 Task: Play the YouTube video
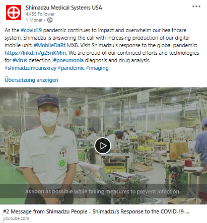[x=103, y=146]
